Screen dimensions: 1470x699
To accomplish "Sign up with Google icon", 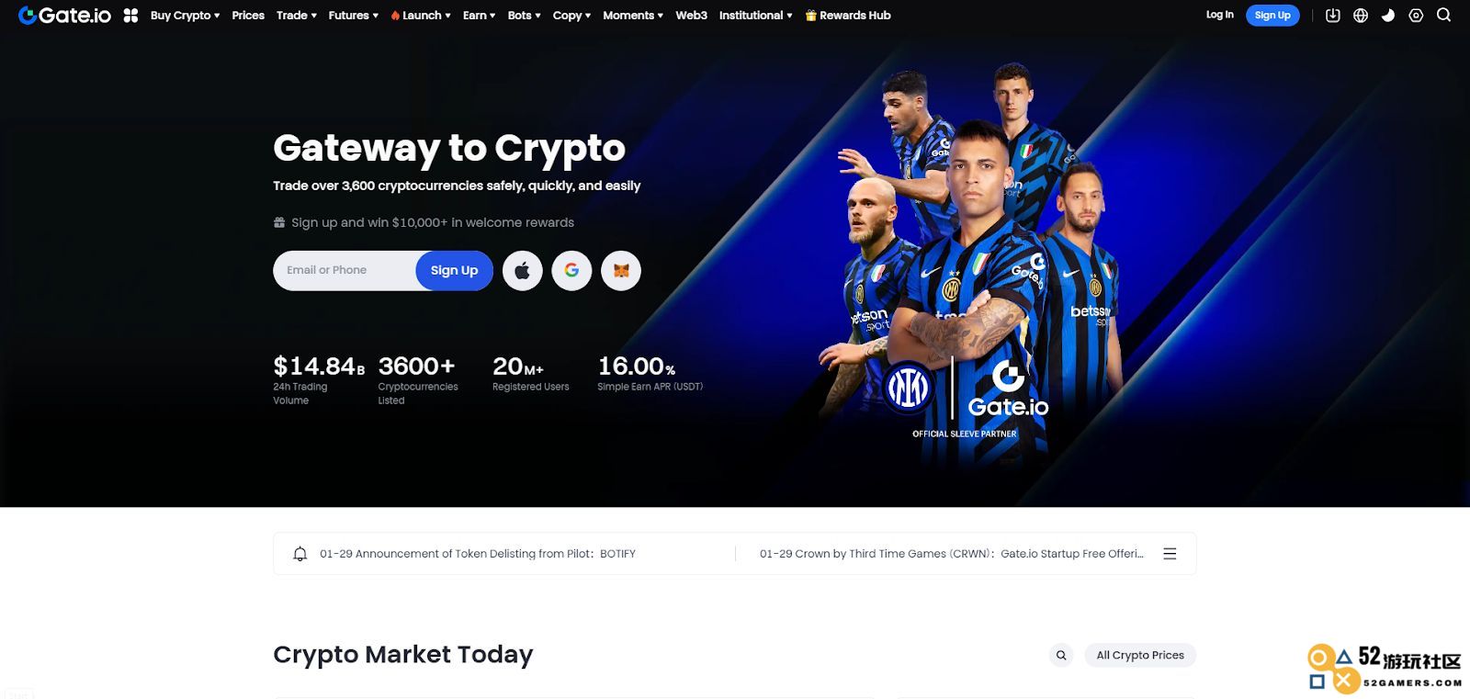I will point(571,271).
